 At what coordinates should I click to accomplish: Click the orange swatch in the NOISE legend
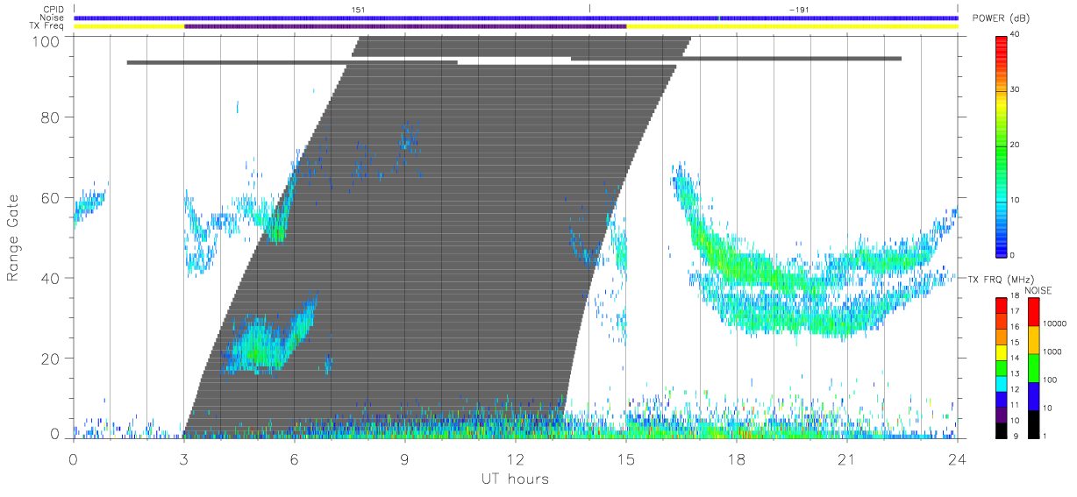click(1033, 339)
